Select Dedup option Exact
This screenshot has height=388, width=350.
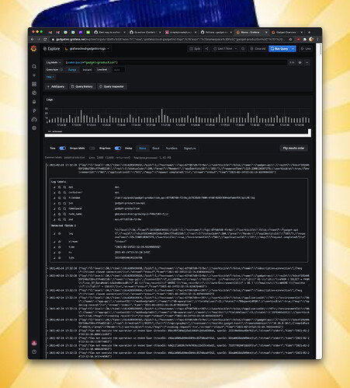(156, 149)
